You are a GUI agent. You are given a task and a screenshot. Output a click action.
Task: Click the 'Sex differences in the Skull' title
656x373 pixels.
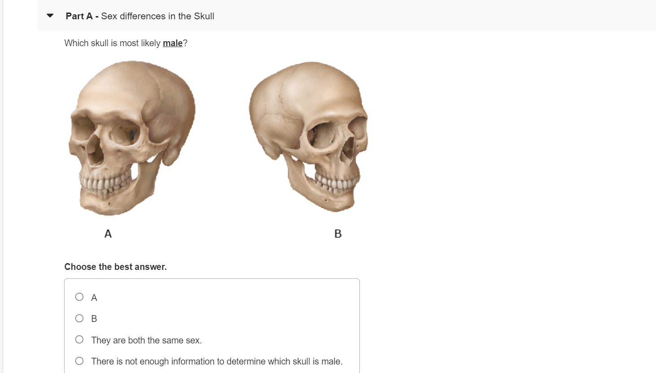[158, 16]
